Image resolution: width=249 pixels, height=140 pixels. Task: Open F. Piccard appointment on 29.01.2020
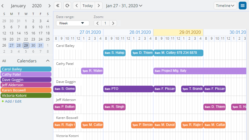pos(165,89)
